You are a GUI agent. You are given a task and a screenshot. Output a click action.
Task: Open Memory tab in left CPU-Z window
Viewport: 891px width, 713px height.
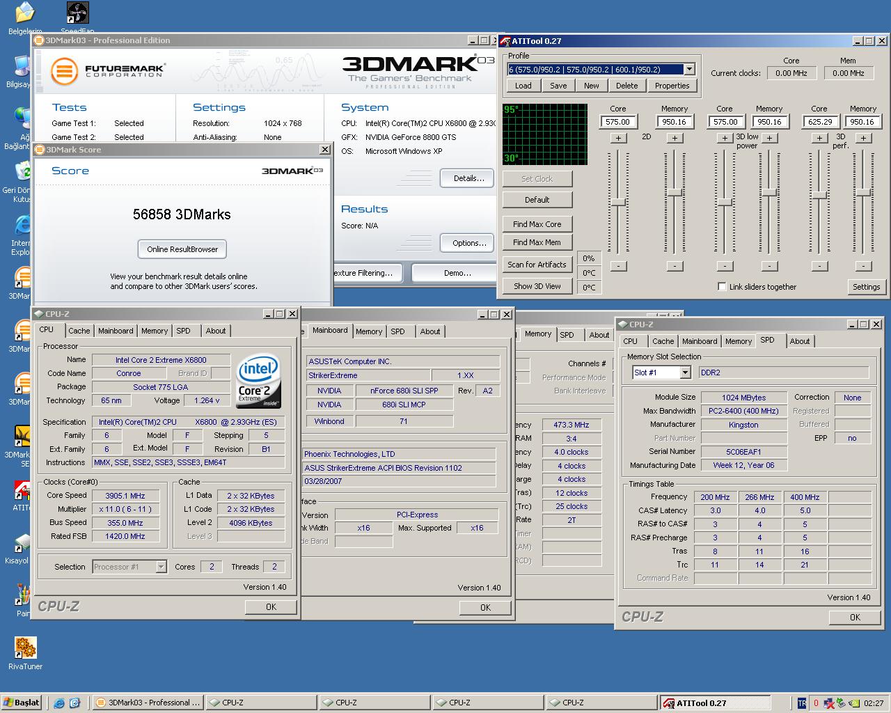click(155, 331)
